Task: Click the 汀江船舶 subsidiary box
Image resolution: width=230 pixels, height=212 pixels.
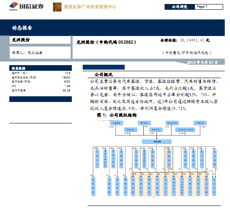Action: [x=157, y=187]
